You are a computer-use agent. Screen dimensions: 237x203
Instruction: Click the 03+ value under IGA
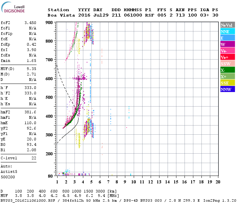204,15
